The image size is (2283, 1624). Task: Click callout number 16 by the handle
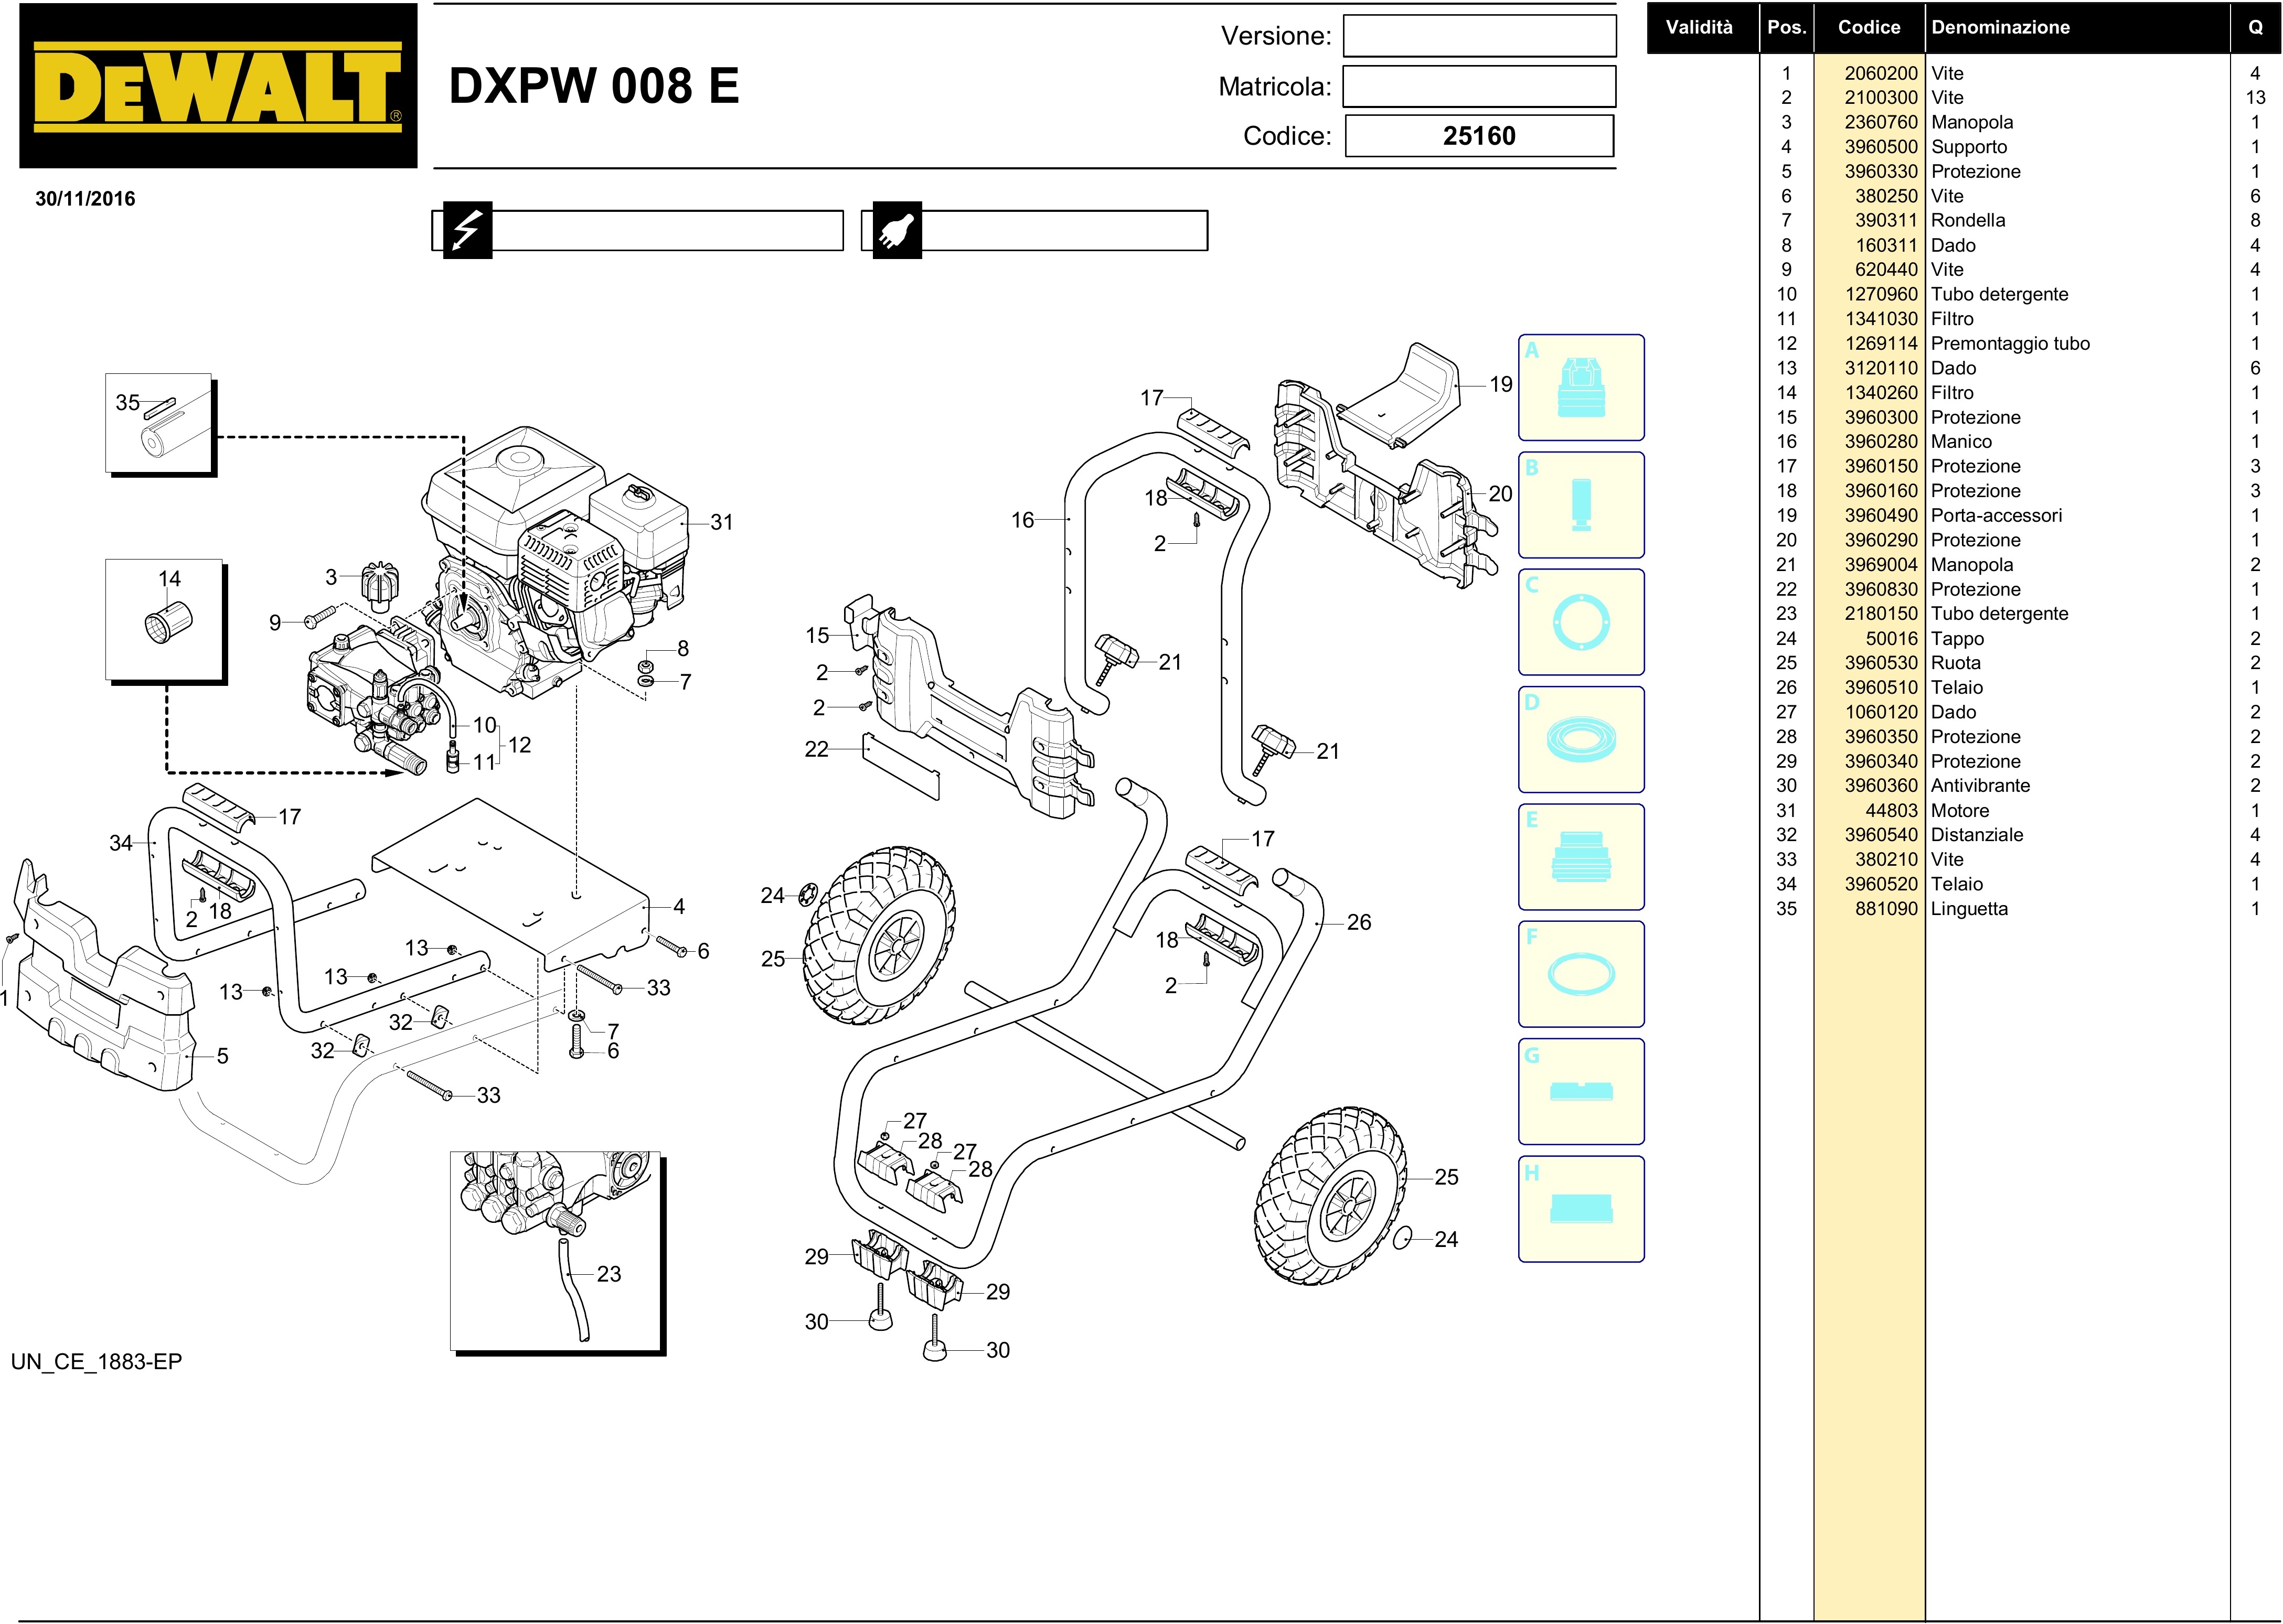point(1021,520)
